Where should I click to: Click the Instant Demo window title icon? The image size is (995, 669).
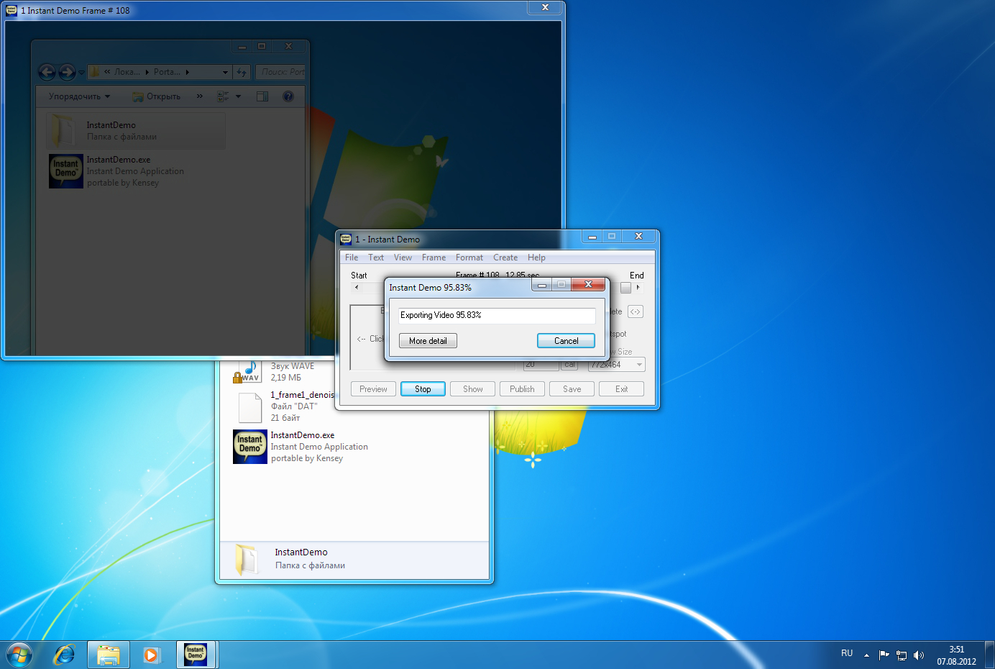[x=346, y=239]
